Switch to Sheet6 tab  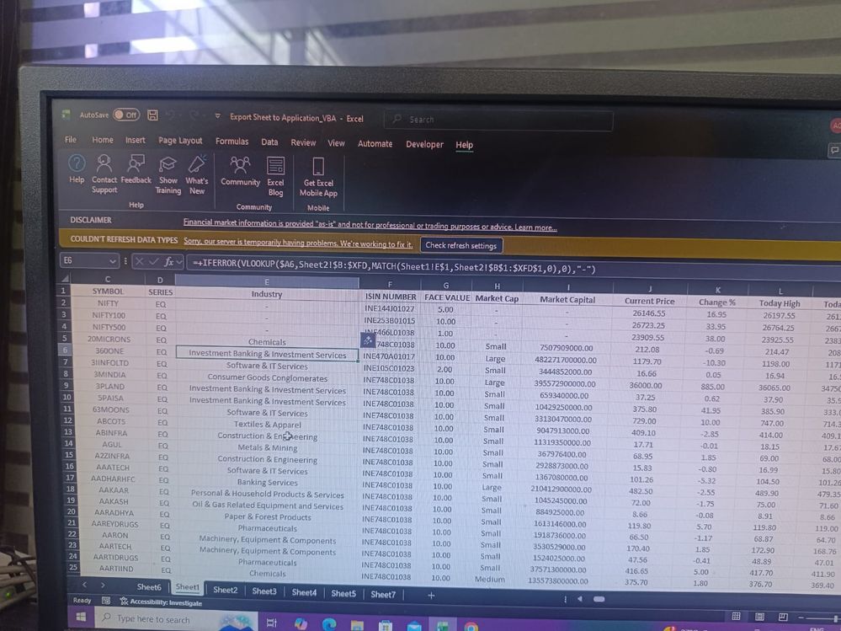148,587
